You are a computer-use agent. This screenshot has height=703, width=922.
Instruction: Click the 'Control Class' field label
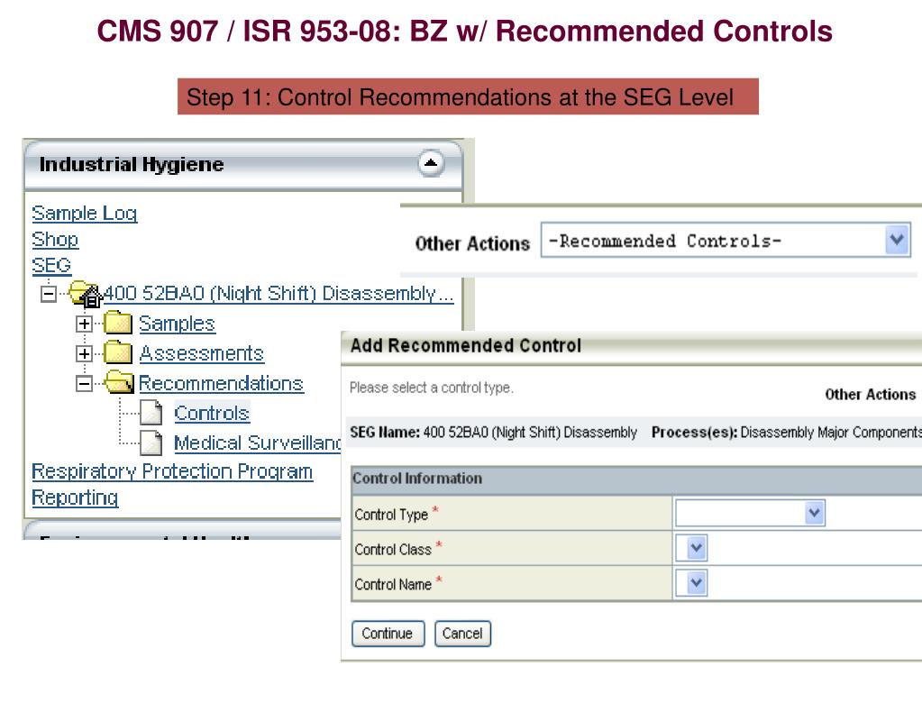(x=393, y=550)
